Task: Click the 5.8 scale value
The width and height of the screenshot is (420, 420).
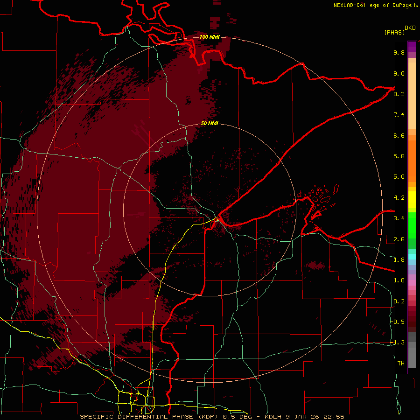Action: tap(399, 156)
